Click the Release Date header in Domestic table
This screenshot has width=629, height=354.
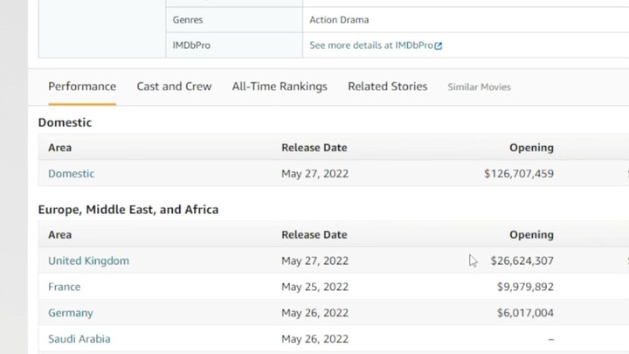pos(314,148)
